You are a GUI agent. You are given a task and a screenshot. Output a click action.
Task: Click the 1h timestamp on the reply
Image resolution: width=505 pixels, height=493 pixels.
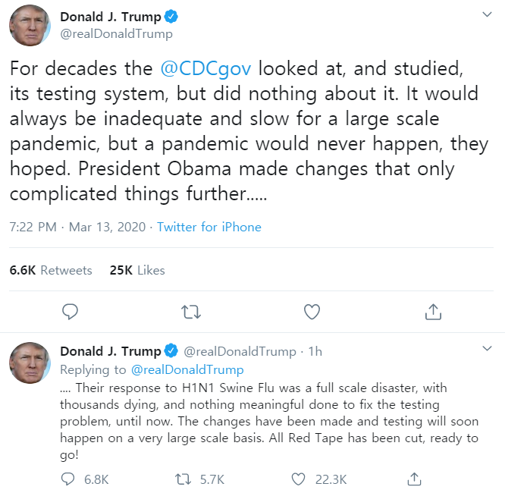pos(315,351)
